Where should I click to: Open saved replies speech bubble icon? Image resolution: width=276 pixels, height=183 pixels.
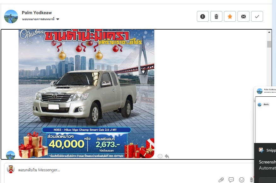pos(231,180)
